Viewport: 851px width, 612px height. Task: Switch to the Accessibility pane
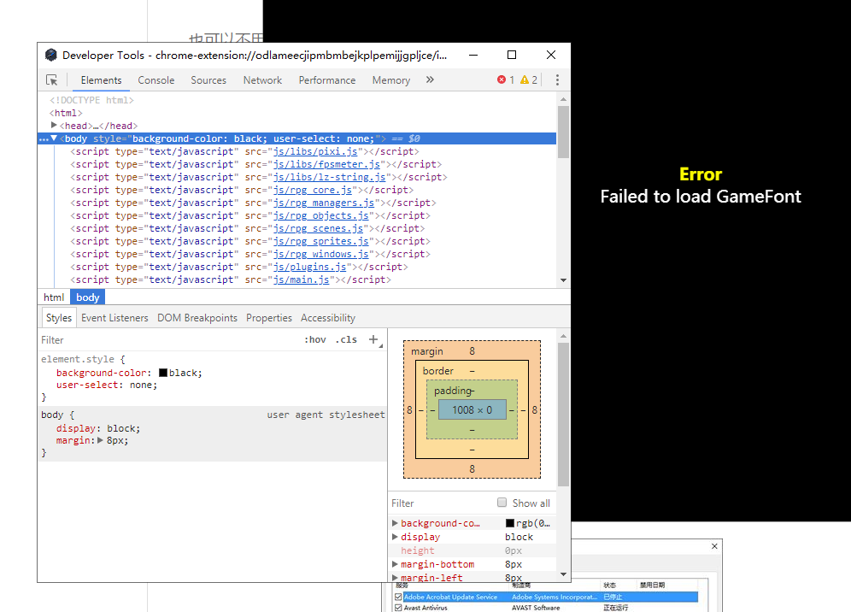[328, 318]
